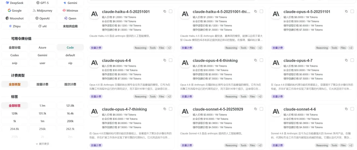Filter by xAI provider
This screenshot has height=150, width=357.
point(42,26)
